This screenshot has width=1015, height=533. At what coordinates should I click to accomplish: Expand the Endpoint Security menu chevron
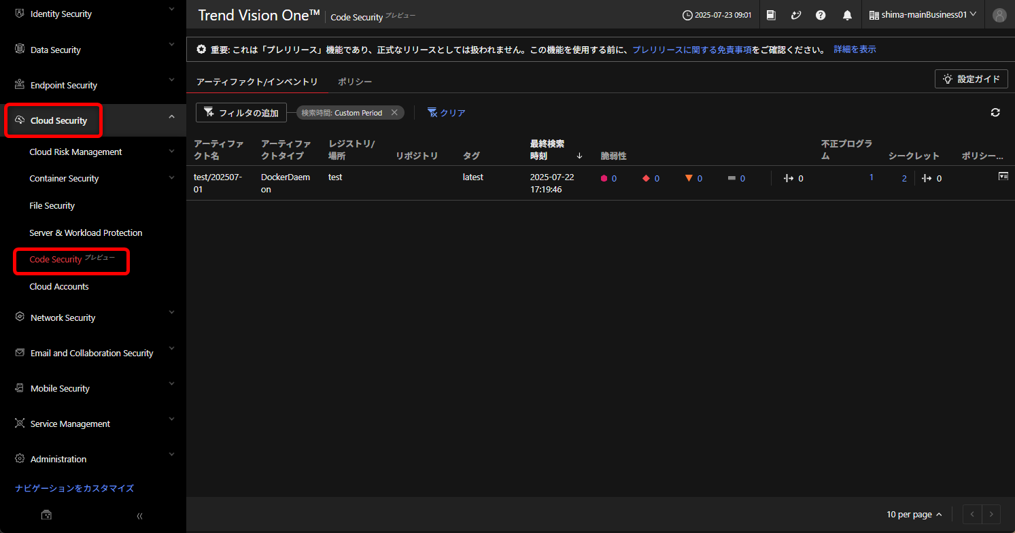tap(171, 81)
